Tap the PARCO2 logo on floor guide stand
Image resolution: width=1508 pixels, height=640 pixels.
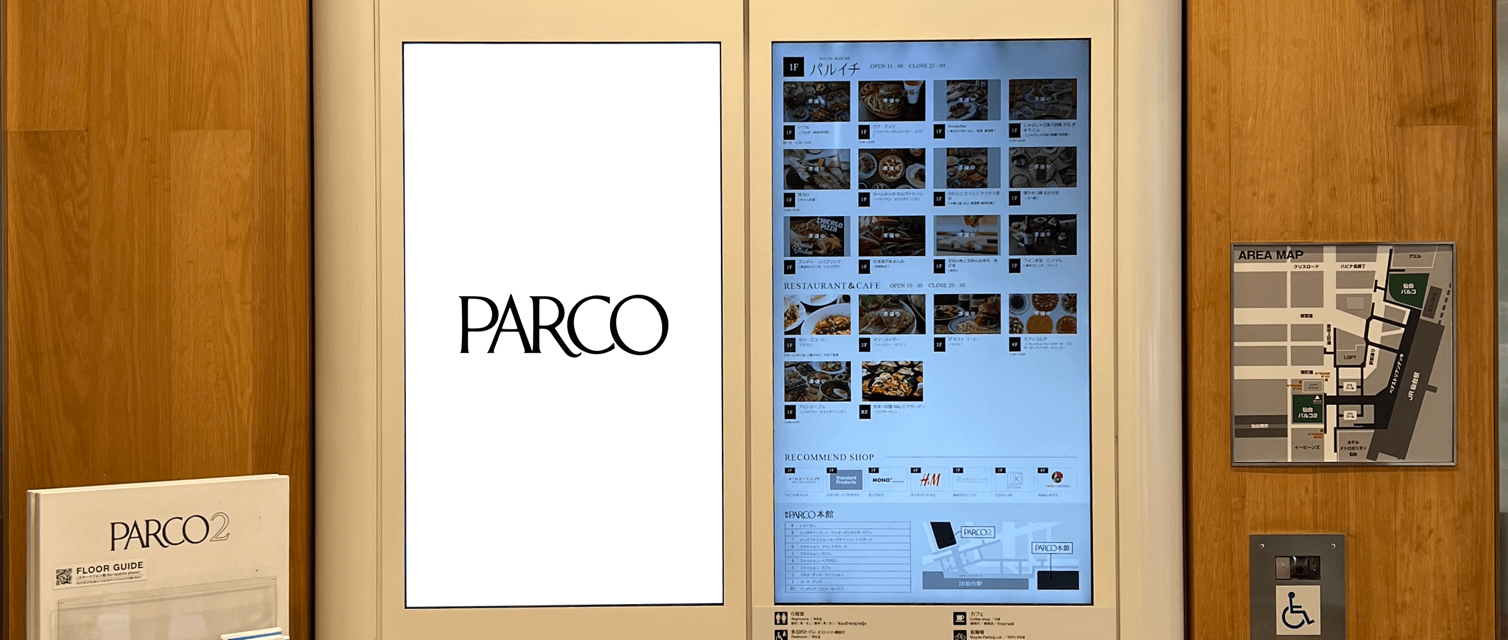click(x=169, y=532)
